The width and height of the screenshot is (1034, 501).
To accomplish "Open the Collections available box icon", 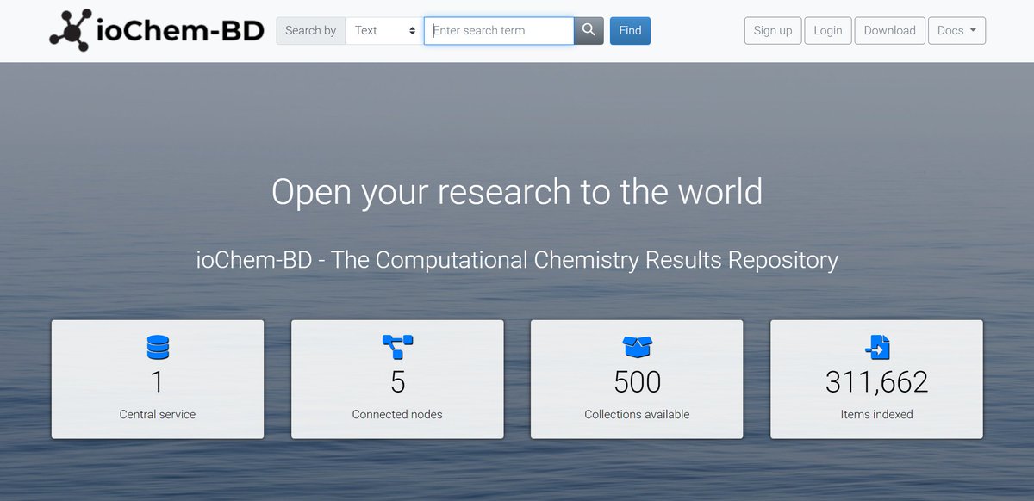I will point(636,347).
